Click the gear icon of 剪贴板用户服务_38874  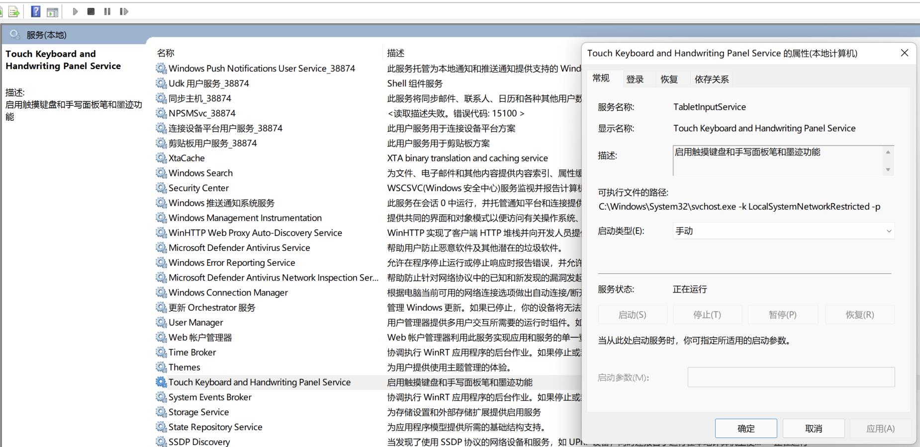(161, 143)
